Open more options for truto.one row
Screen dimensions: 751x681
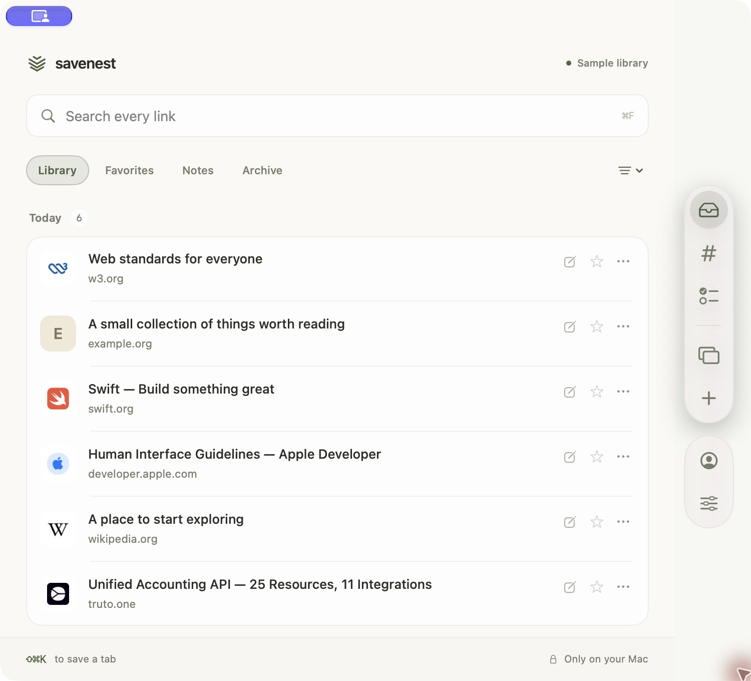[623, 587]
